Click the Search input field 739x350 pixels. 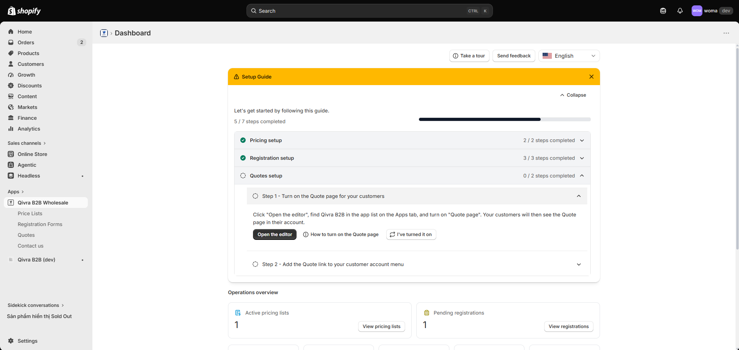369,11
